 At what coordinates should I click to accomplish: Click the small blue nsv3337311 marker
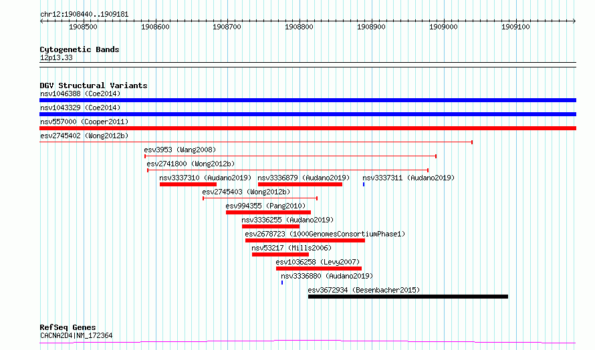[x=364, y=184]
